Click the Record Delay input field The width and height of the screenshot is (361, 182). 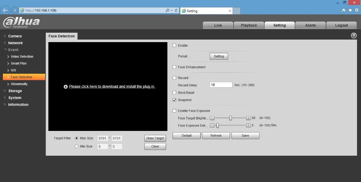221,85
